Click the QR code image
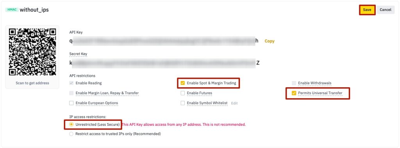Image resolution: width=400 pixels, height=148 pixels. tap(32, 52)
